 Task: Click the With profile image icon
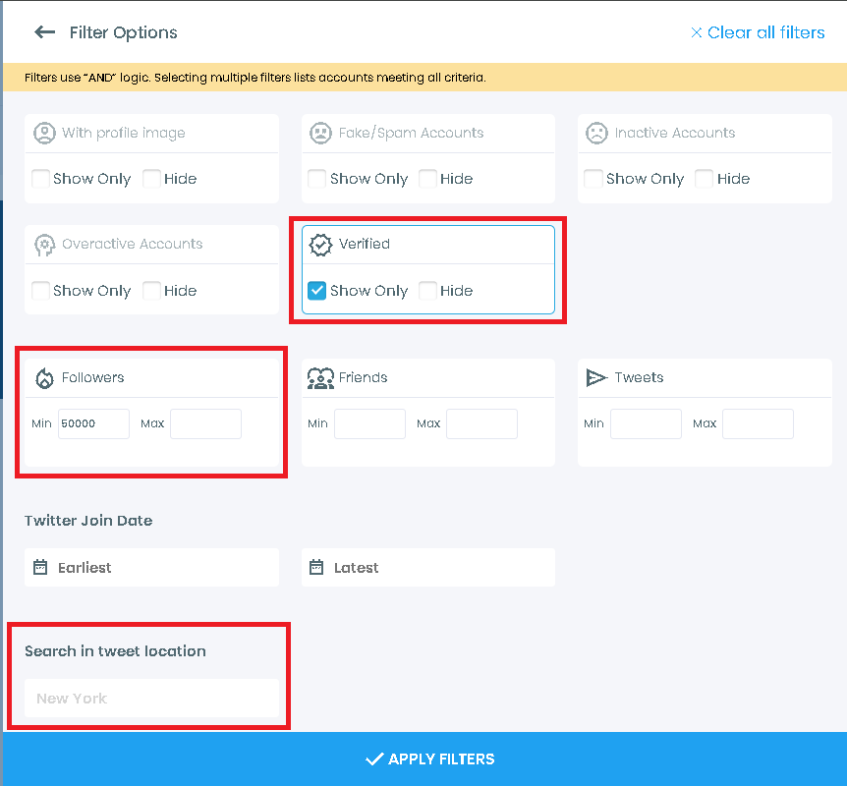pyautogui.click(x=46, y=133)
